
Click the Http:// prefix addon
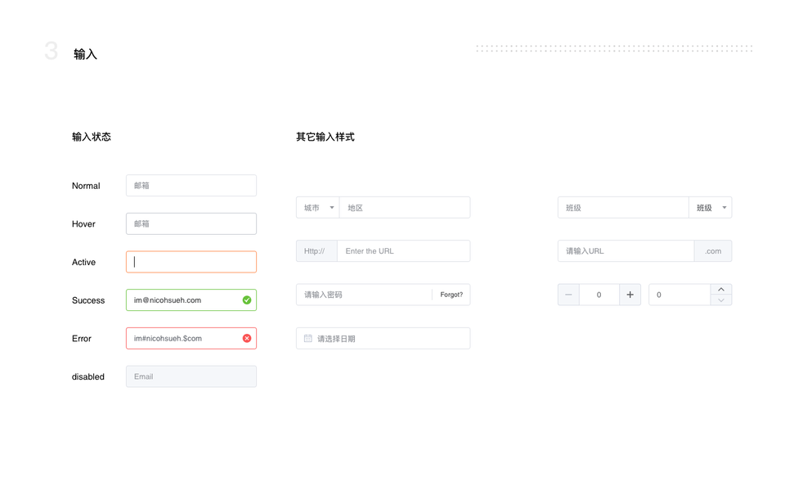pyautogui.click(x=316, y=251)
